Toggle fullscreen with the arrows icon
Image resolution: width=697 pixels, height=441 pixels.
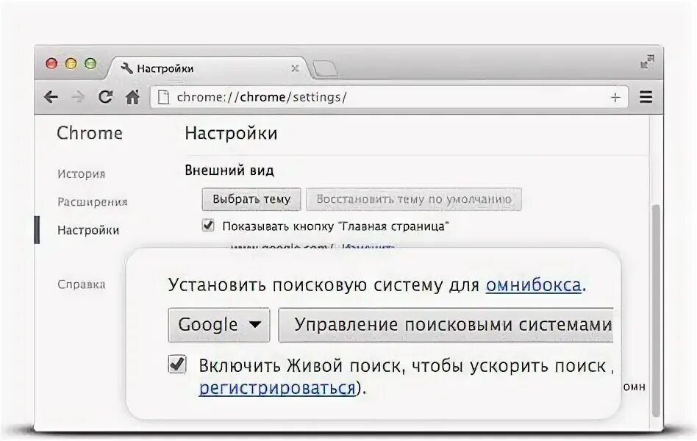coord(647,62)
